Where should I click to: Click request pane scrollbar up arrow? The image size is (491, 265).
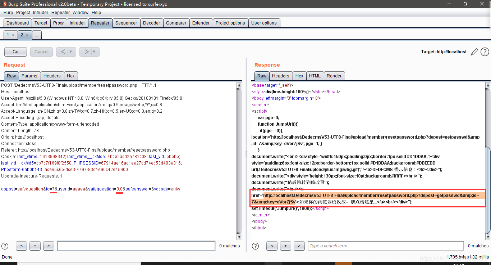tap(239, 85)
